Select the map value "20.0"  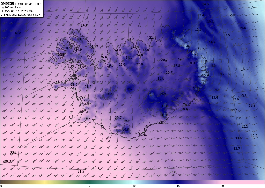tap(187, 79)
